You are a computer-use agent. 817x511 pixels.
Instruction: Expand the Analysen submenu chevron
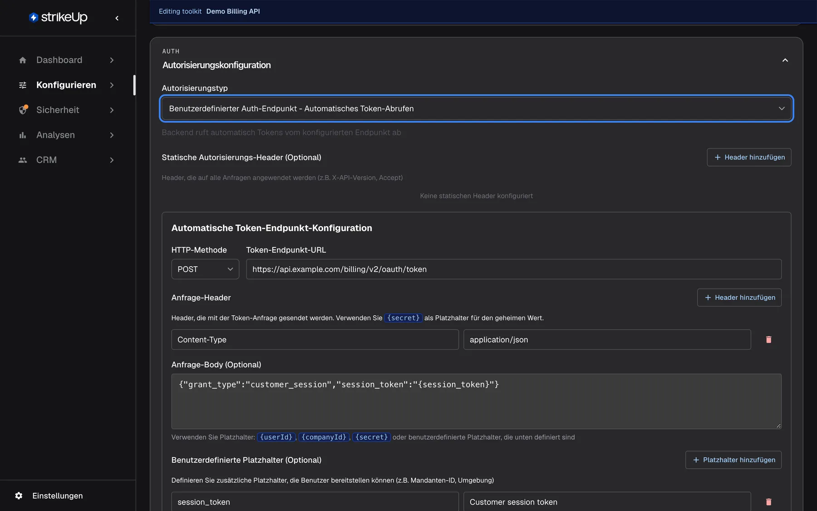[112, 135]
